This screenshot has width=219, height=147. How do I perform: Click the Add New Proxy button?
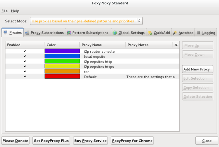pyautogui.click(x=197, y=69)
